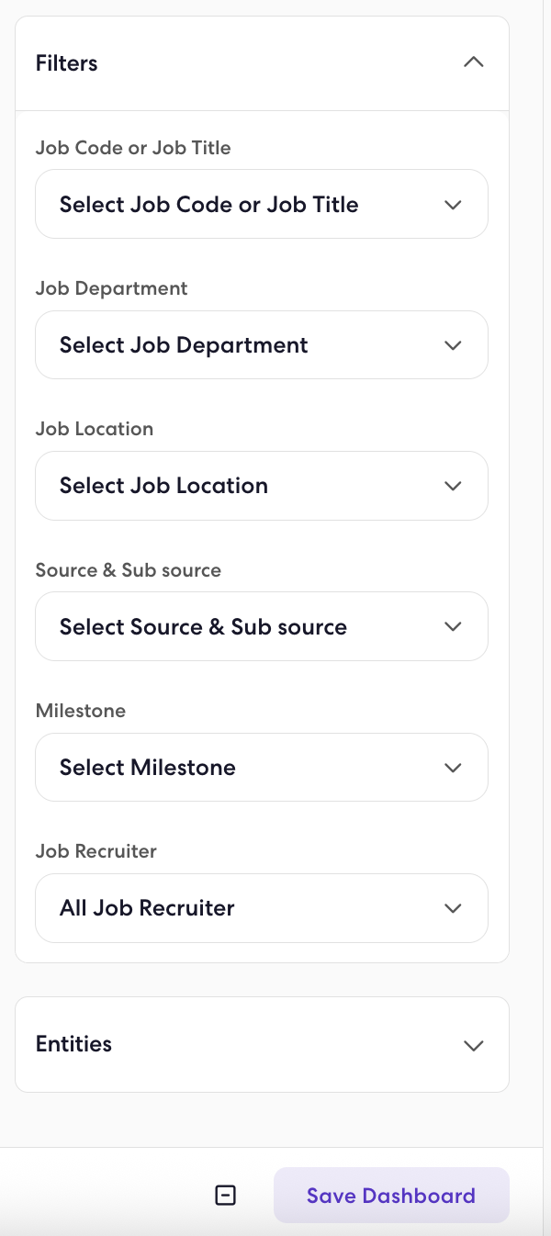
Task: Expand the Entities section with its chevron
Action: coord(473,1045)
